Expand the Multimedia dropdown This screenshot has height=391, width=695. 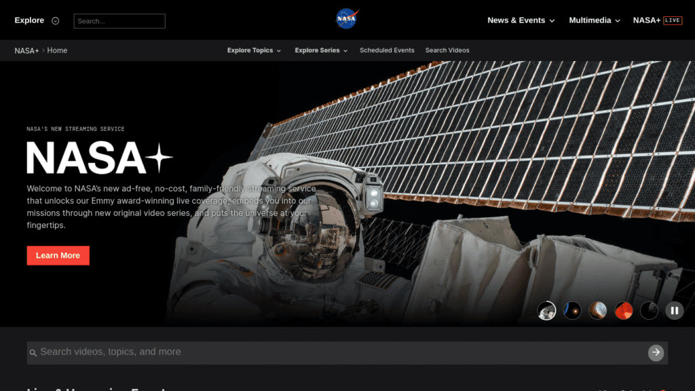click(x=595, y=20)
